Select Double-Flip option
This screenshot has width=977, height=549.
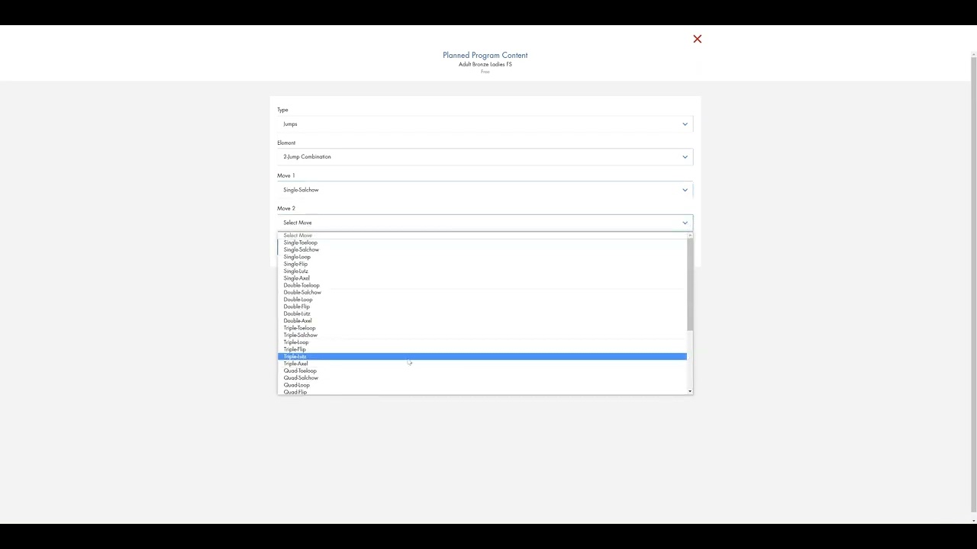coord(482,307)
